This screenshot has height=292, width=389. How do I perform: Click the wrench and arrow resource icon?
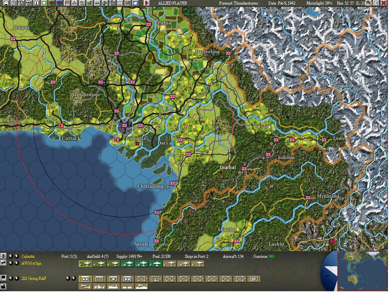[x=85, y=287]
